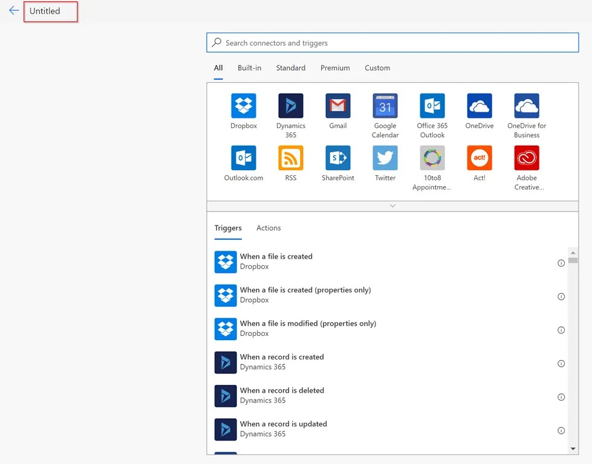Show info for 'When a file is created (properties only)'
The height and width of the screenshot is (464, 592).
(561, 297)
